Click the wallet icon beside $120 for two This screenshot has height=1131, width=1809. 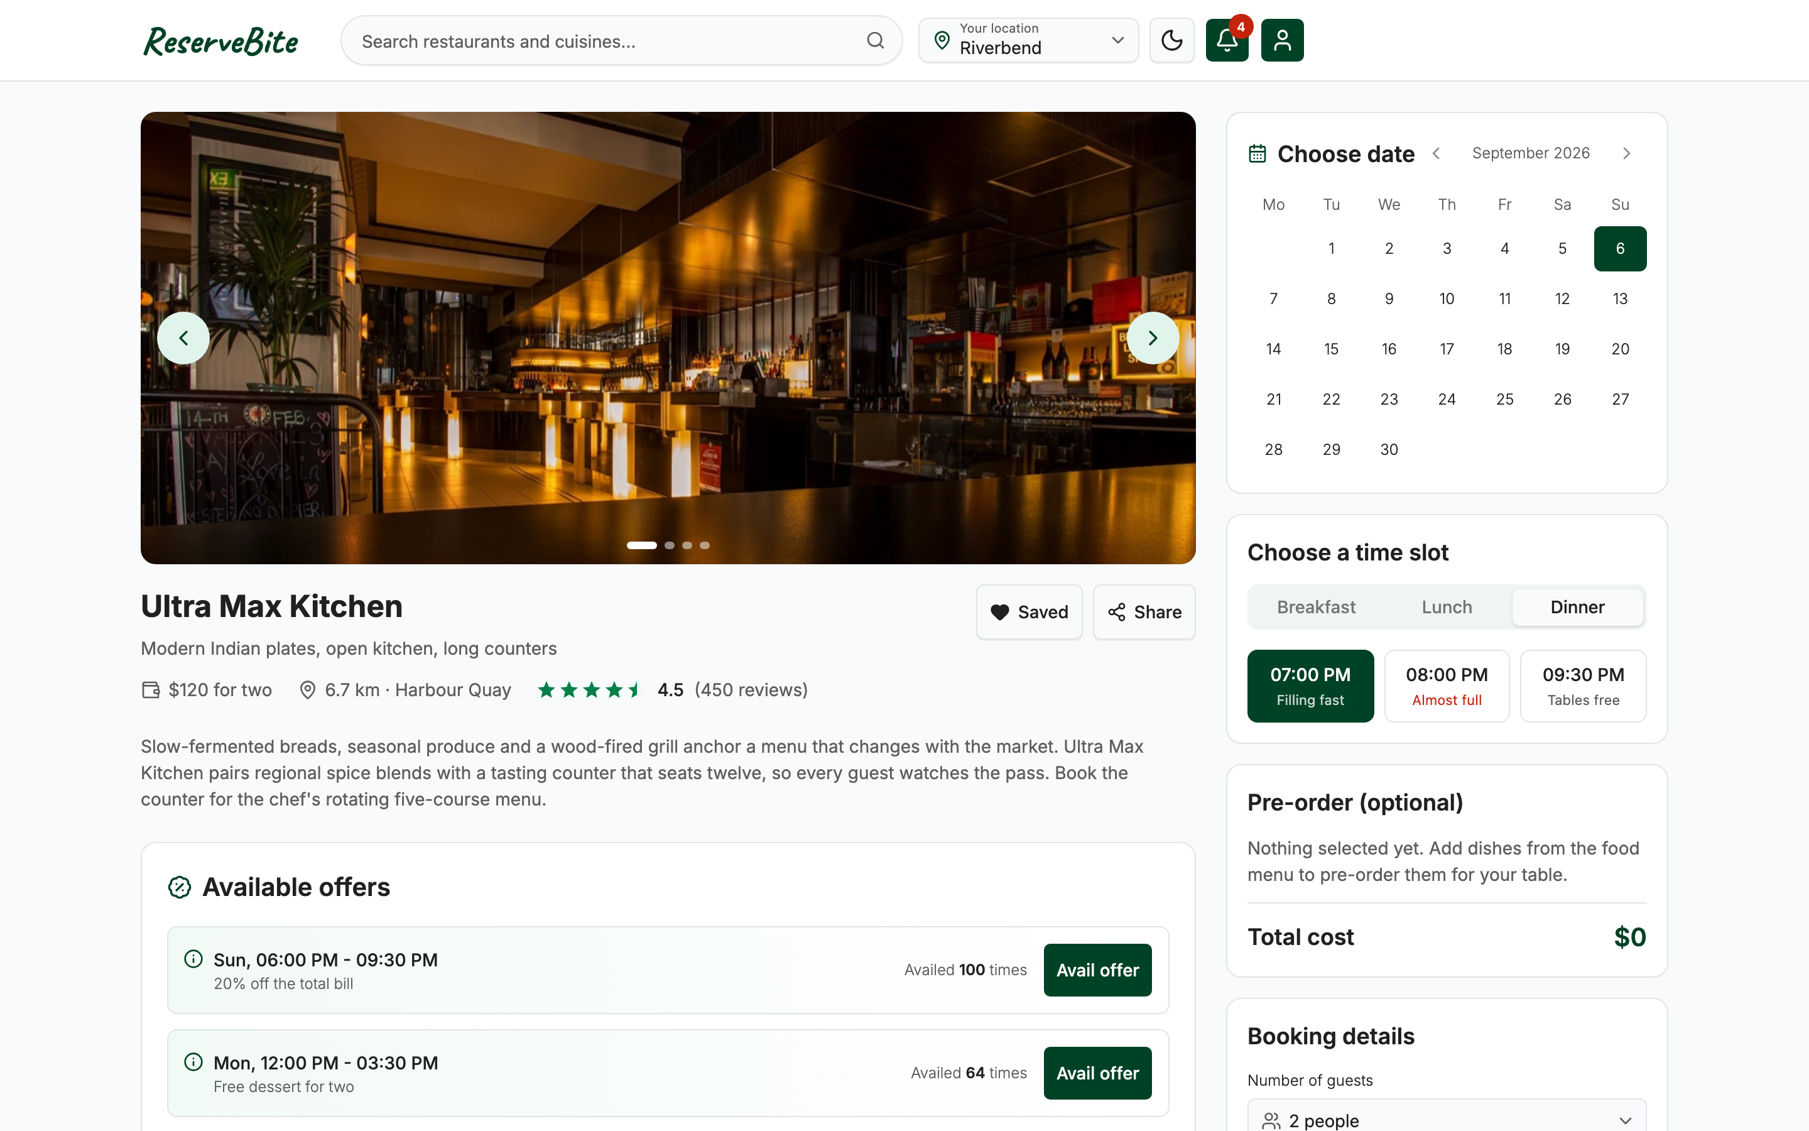click(151, 690)
